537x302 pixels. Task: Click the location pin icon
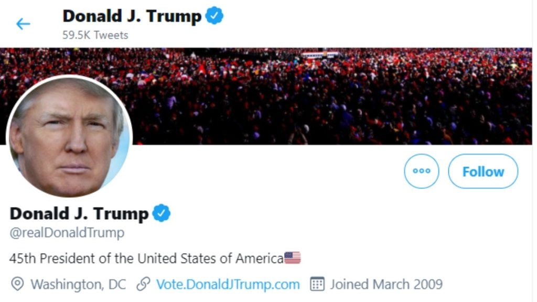pyautogui.click(x=18, y=284)
